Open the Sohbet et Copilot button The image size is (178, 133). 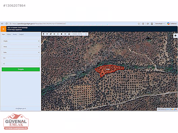(172, 24)
